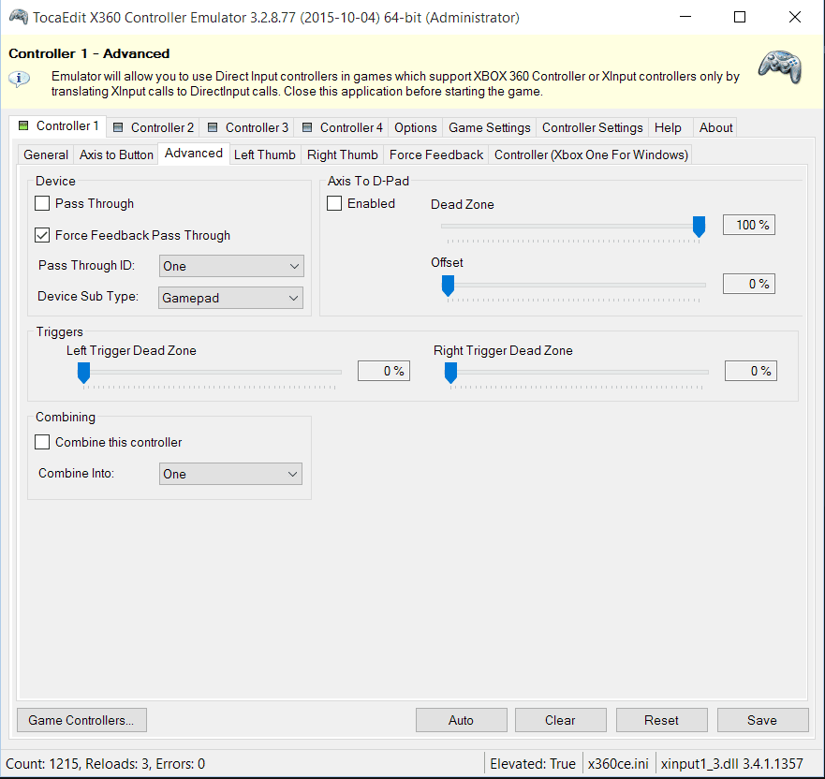Enable the Pass Through checkbox
Image resolution: width=825 pixels, height=779 pixels.
42,203
